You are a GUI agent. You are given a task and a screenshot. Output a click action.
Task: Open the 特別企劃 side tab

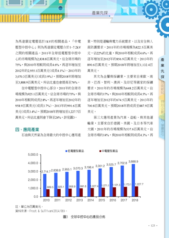click(162, 107)
